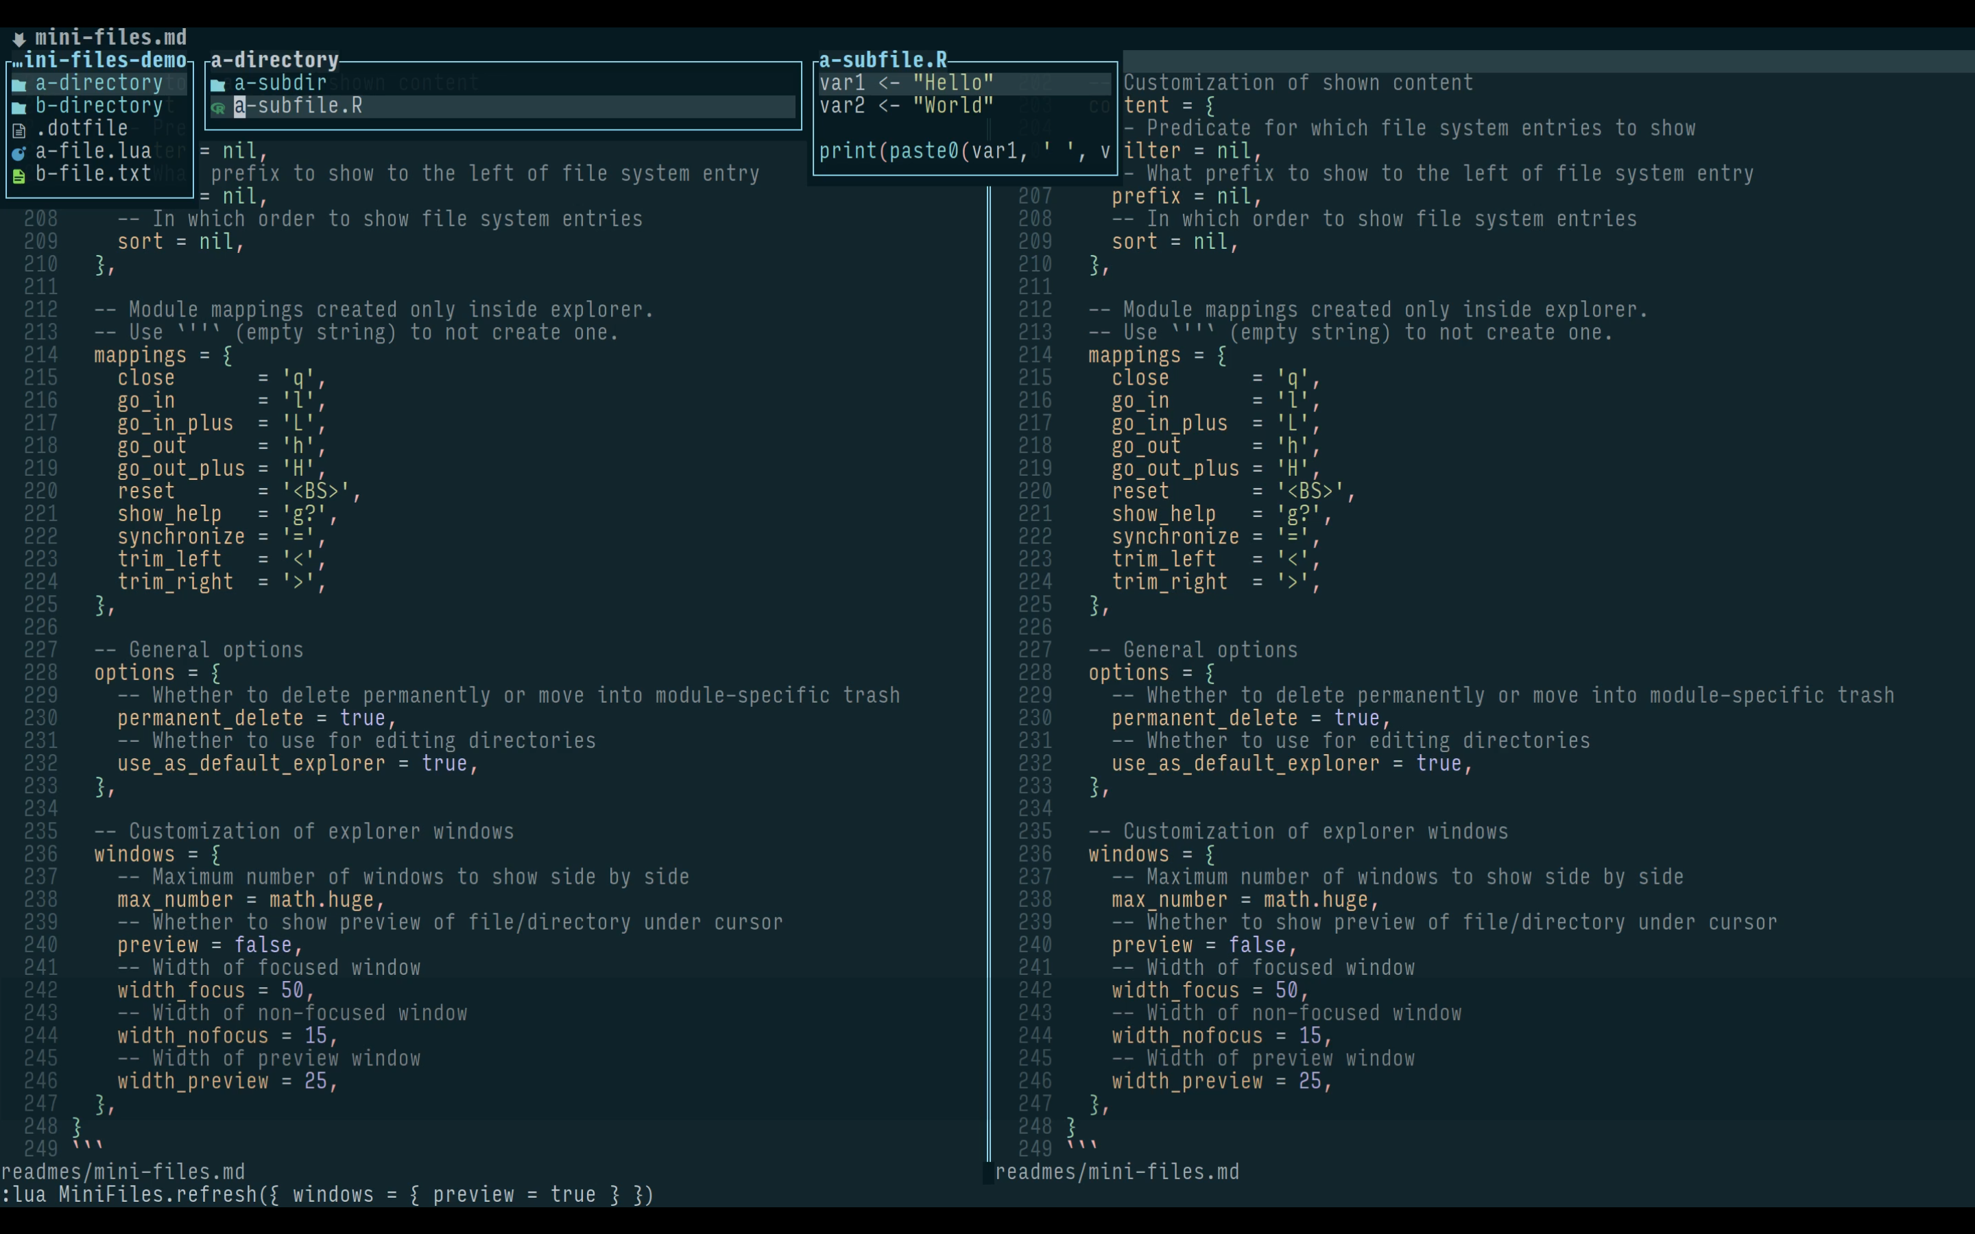Screen dimensions: 1975x1234
Task: Click the R language icon beside a-subfile.R
Action: tap(218, 107)
